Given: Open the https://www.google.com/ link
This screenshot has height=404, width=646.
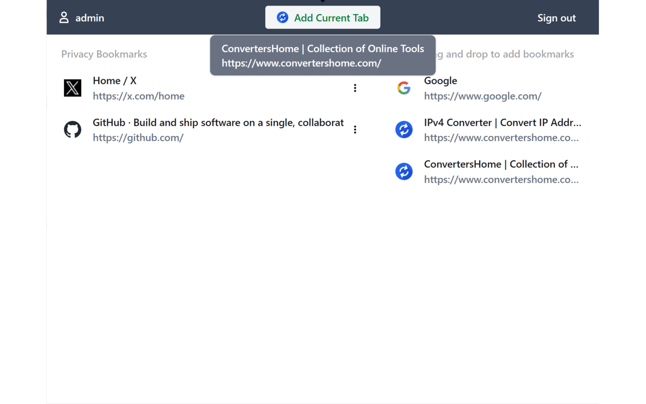Looking at the screenshot, I should pyautogui.click(x=482, y=95).
